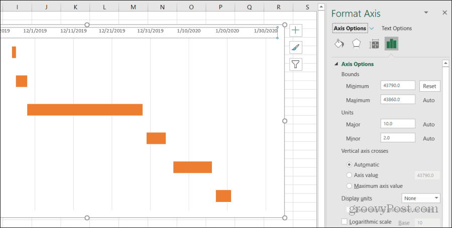Click Format Axis pane scroll up arrow
Image resolution: width=452 pixels, height=228 pixels.
click(445, 63)
